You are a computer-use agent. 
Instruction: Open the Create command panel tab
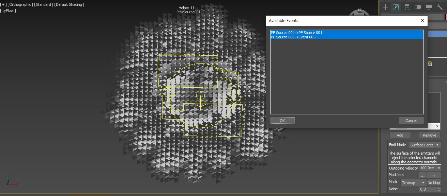[385, 7]
